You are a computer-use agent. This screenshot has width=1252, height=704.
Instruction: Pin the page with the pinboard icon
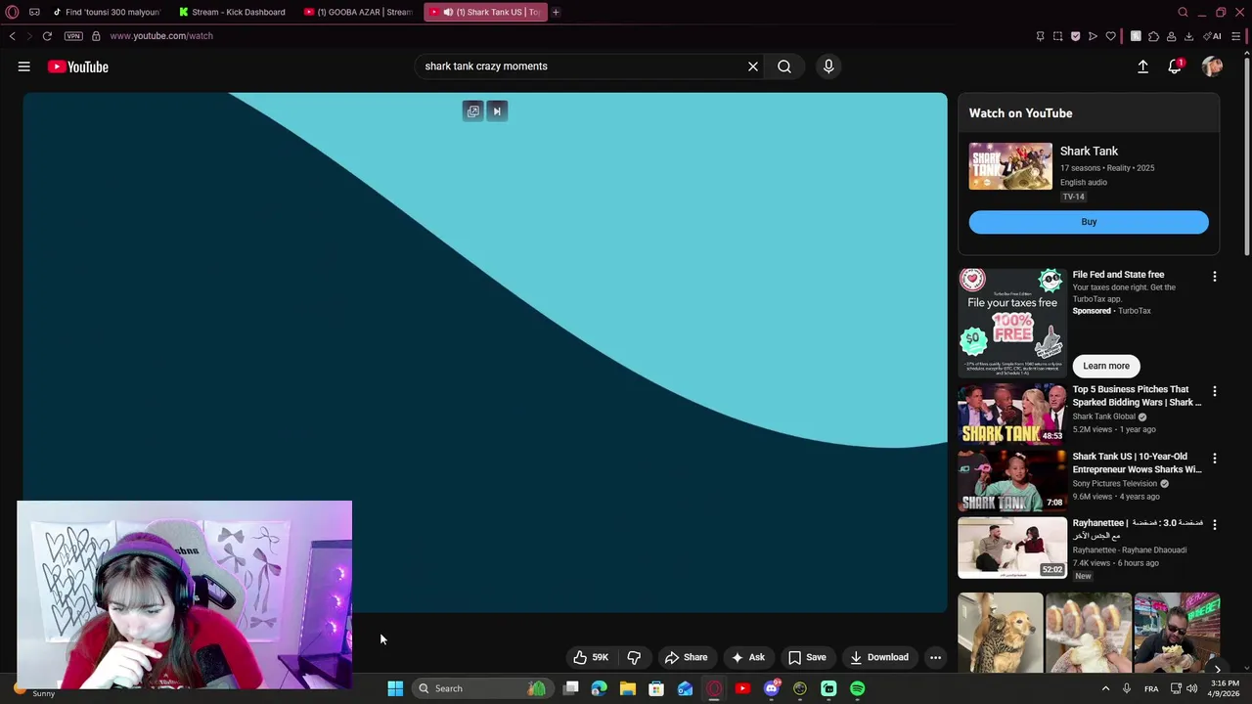1040,36
